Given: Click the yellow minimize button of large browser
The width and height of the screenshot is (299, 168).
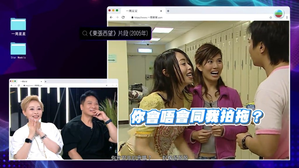Looking at the screenshot, I should [x=113, y=10].
